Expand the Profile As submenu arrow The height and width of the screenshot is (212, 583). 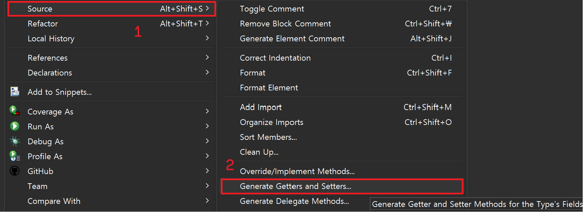[207, 156]
